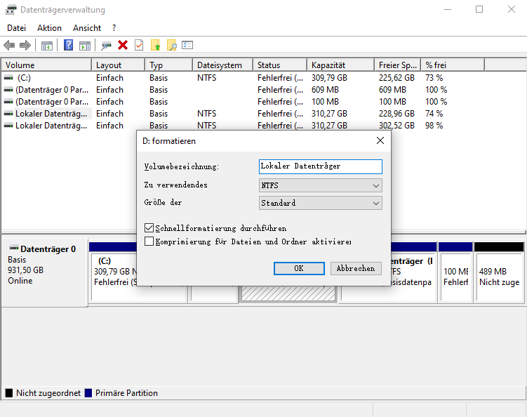Confirm formatting with the OK button
Viewport: 527px width, 417px height.
[x=299, y=268]
